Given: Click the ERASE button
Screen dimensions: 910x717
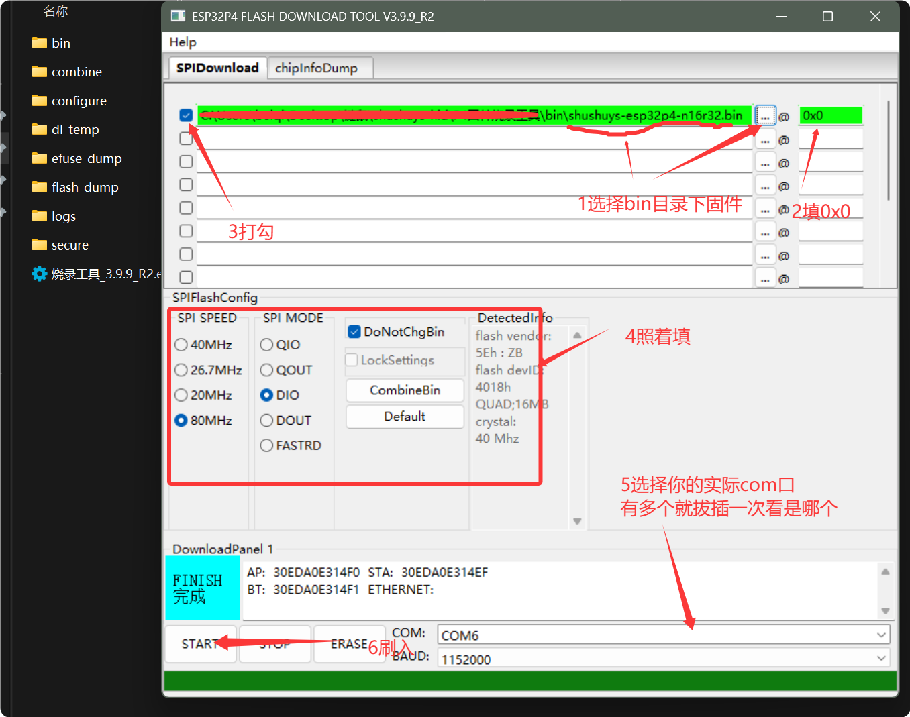Looking at the screenshot, I should point(349,644).
